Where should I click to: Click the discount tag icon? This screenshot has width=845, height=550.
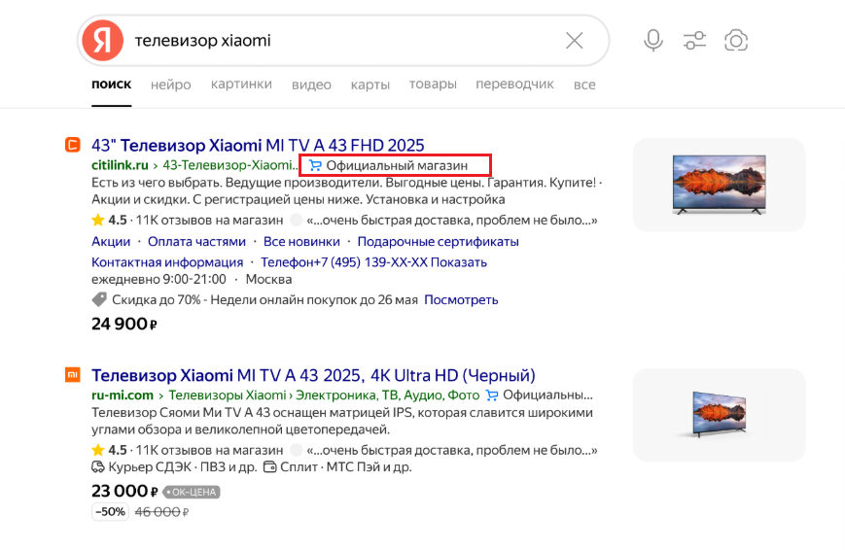tap(99, 300)
